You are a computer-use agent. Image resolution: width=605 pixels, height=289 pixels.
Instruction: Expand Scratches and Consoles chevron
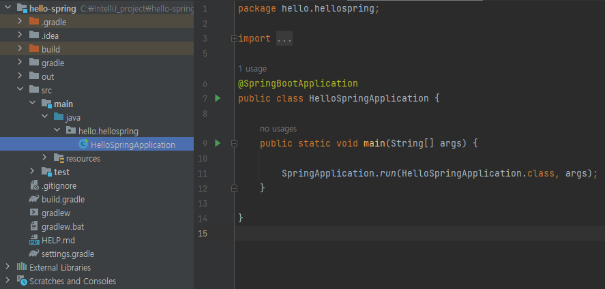click(x=8, y=281)
